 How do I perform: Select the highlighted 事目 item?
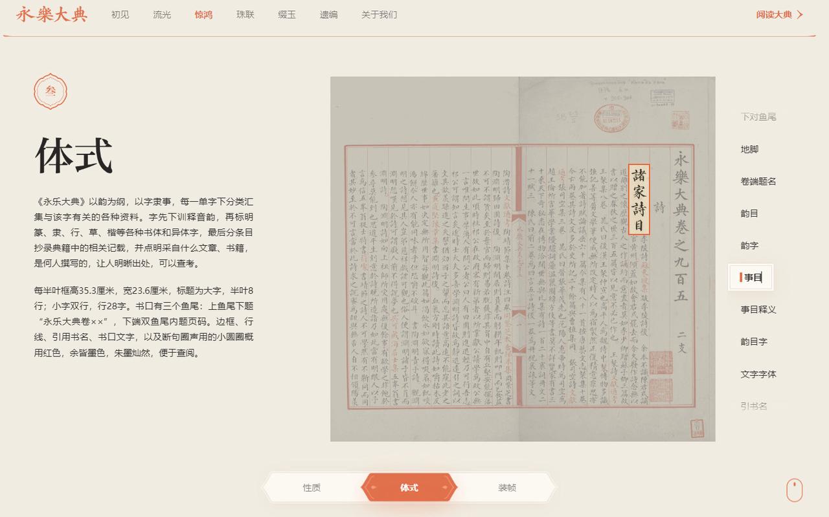coord(751,278)
